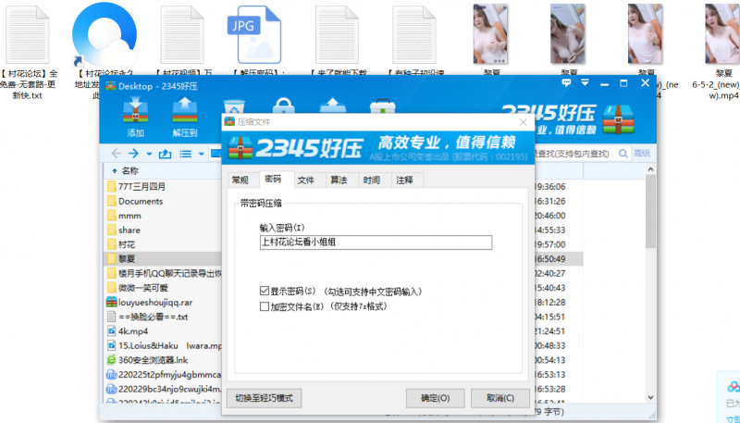Open the 注释 tab
Viewport: 740px width, 423px height.
tap(404, 180)
